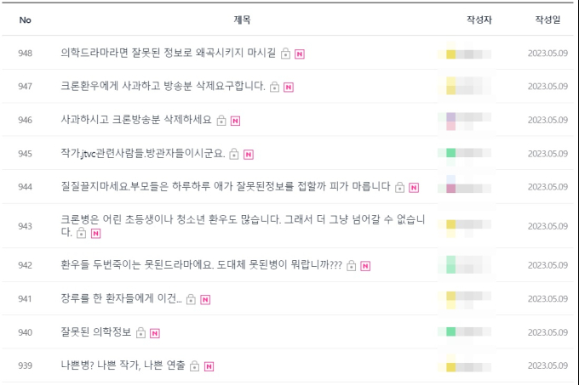Click the N badge on post 942

coord(365,266)
